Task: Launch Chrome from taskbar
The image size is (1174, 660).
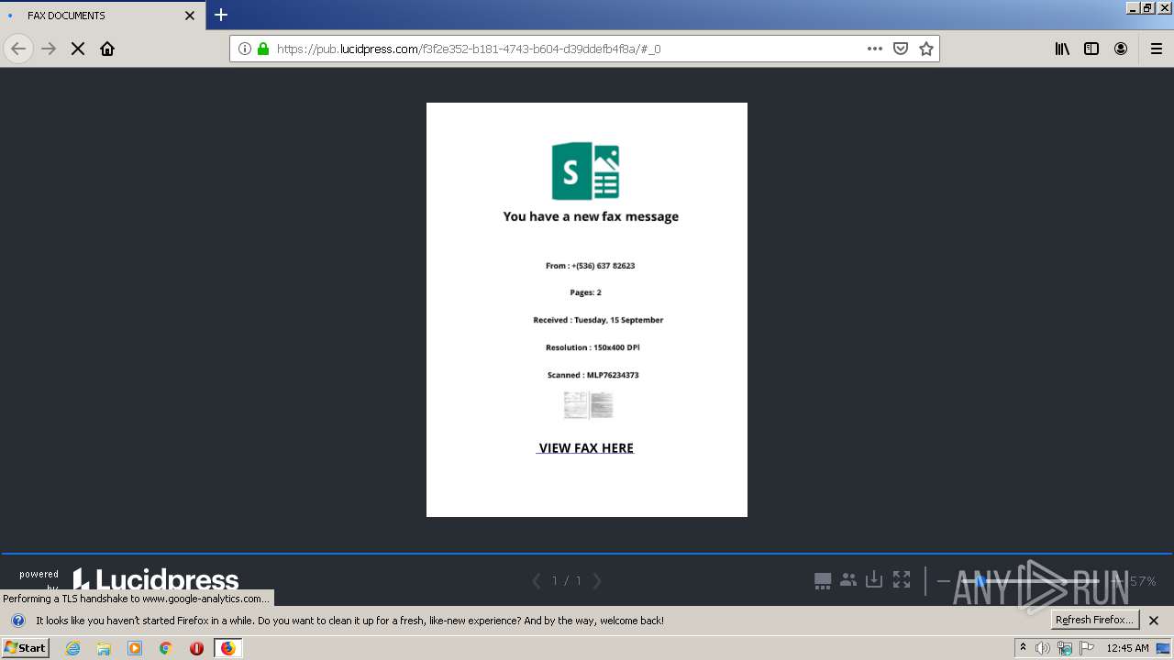Action: click(166, 648)
